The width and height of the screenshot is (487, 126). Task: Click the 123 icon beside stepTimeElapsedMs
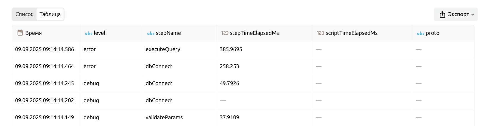point(225,33)
